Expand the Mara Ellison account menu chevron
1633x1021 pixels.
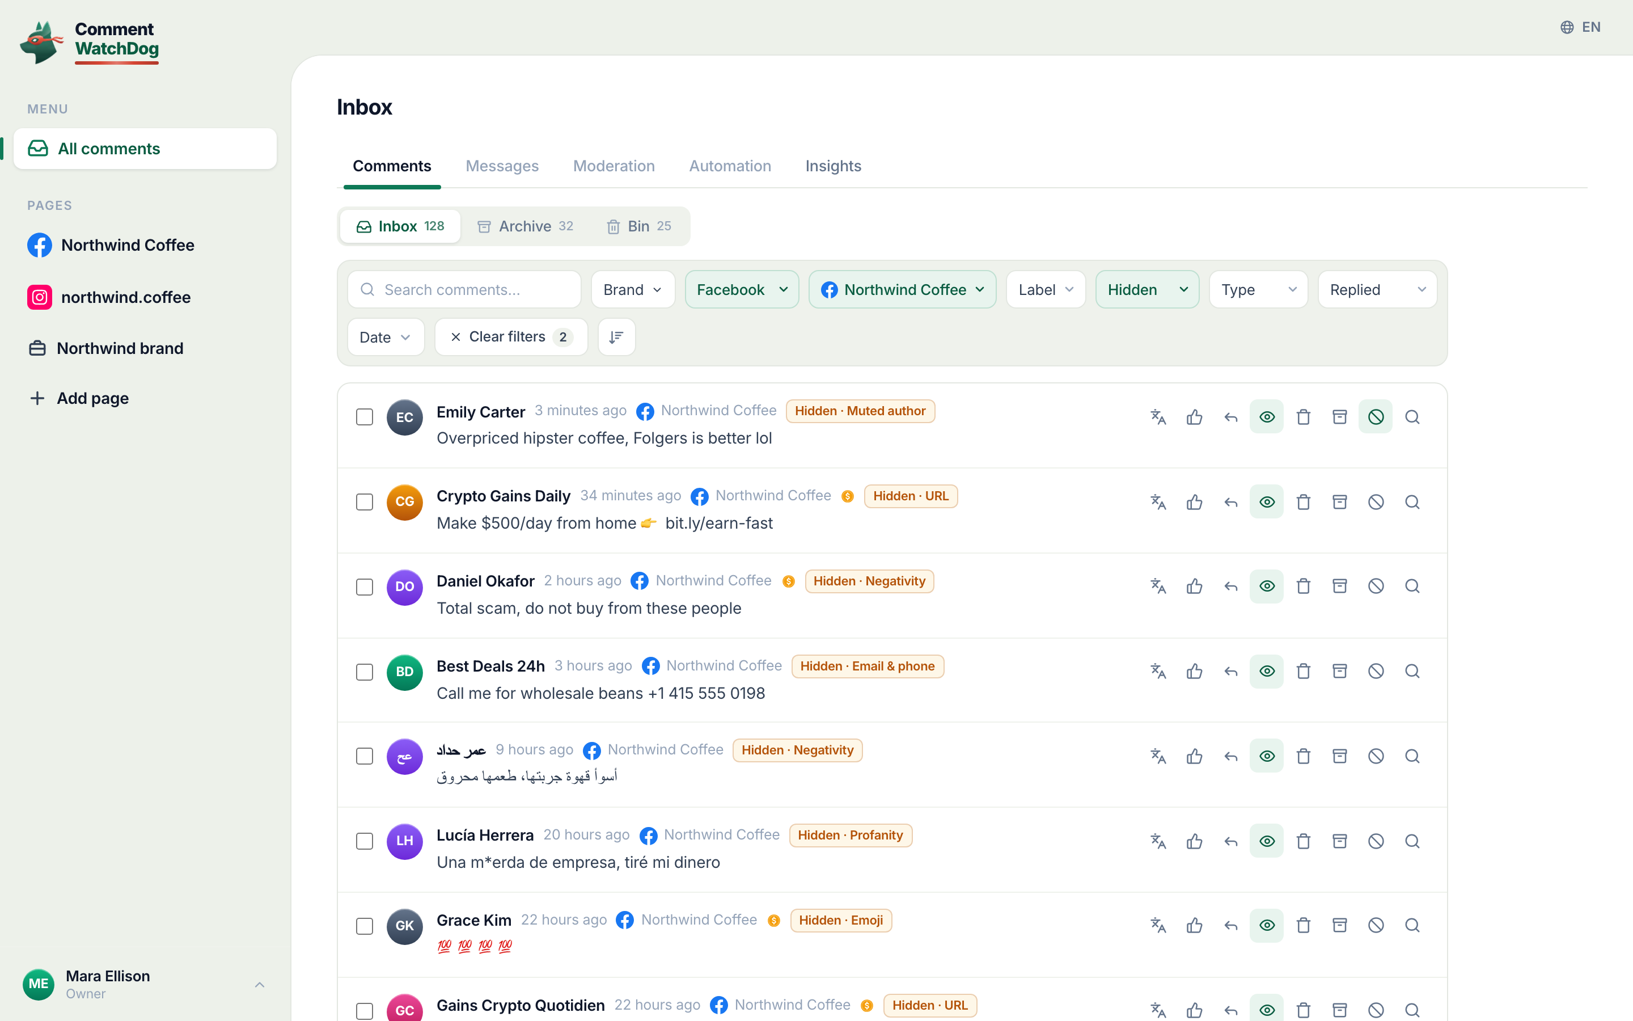click(x=260, y=985)
